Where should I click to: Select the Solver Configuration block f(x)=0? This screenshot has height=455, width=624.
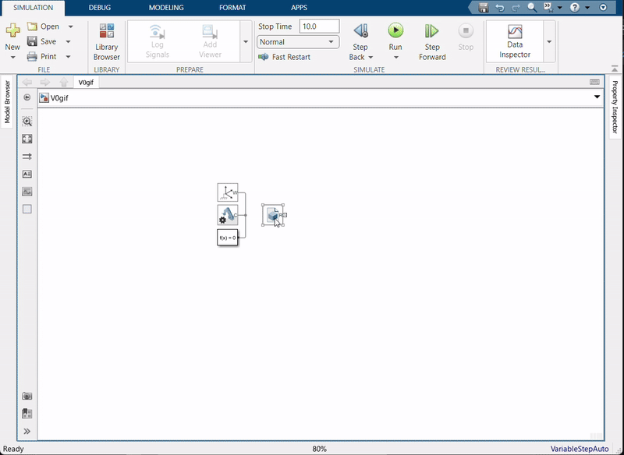(227, 237)
